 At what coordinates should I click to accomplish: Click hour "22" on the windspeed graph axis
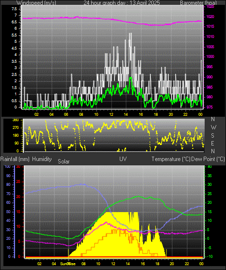[x=185, y=114]
